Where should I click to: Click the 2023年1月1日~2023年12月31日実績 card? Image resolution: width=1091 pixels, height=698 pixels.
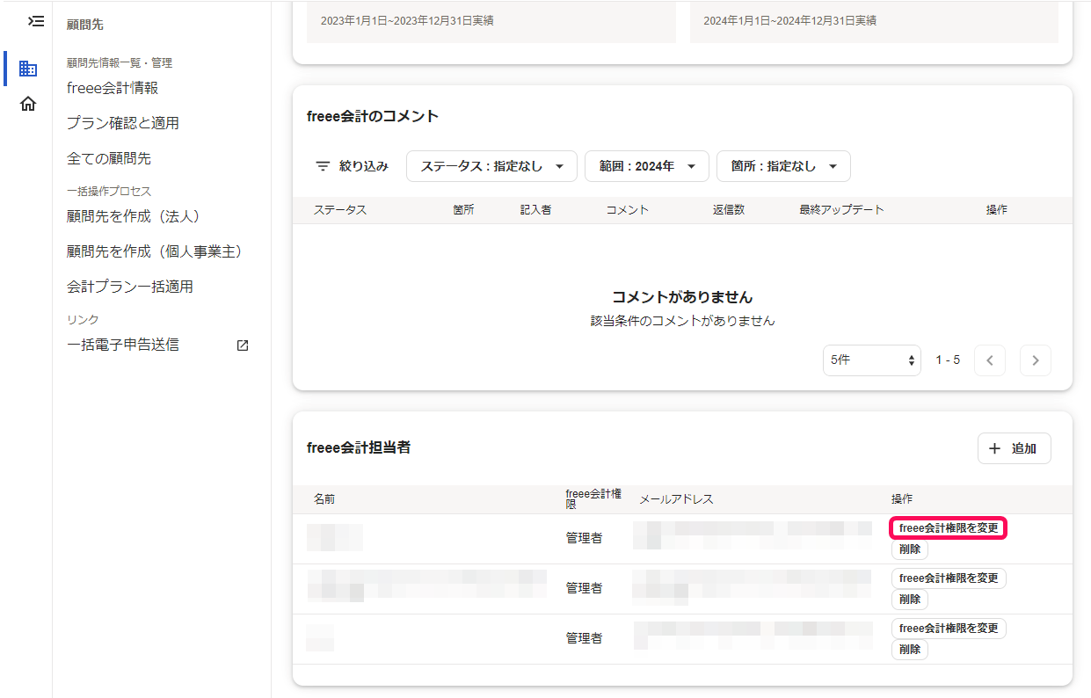pyautogui.click(x=491, y=21)
